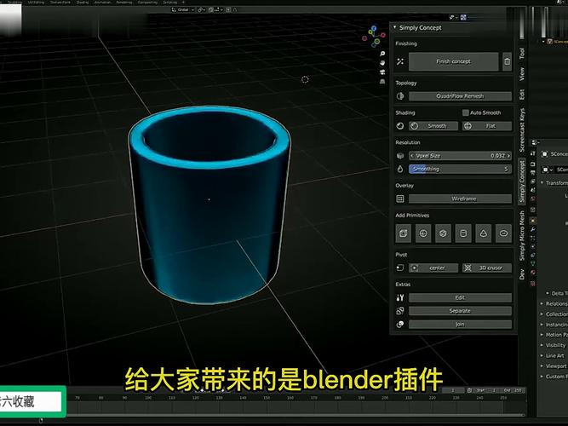
Task: Set shading to Smooth
Action: click(x=433, y=126)
